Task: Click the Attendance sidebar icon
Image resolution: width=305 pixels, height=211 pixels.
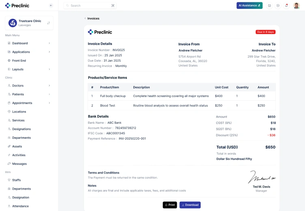Action: coord(9,206)
